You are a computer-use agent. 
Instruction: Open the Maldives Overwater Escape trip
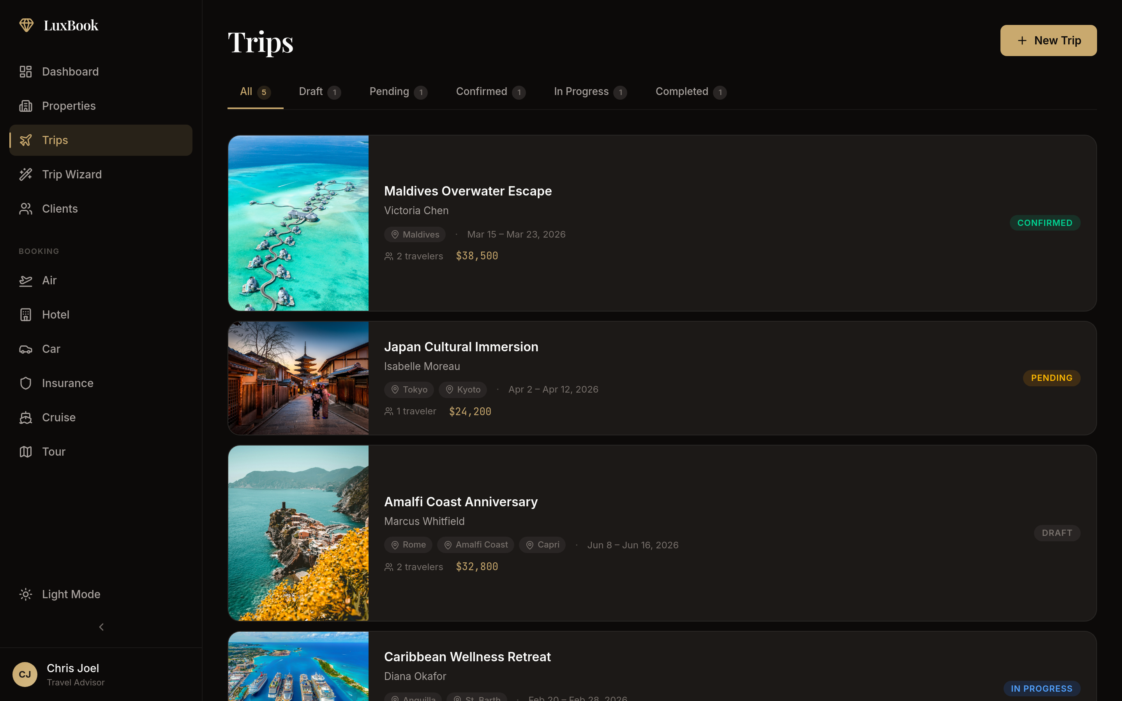coord(468,190)
